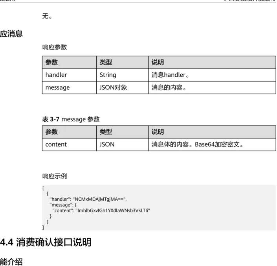Click the 'message' parameter cell
The image size is (277, 266).
(69, 87)
